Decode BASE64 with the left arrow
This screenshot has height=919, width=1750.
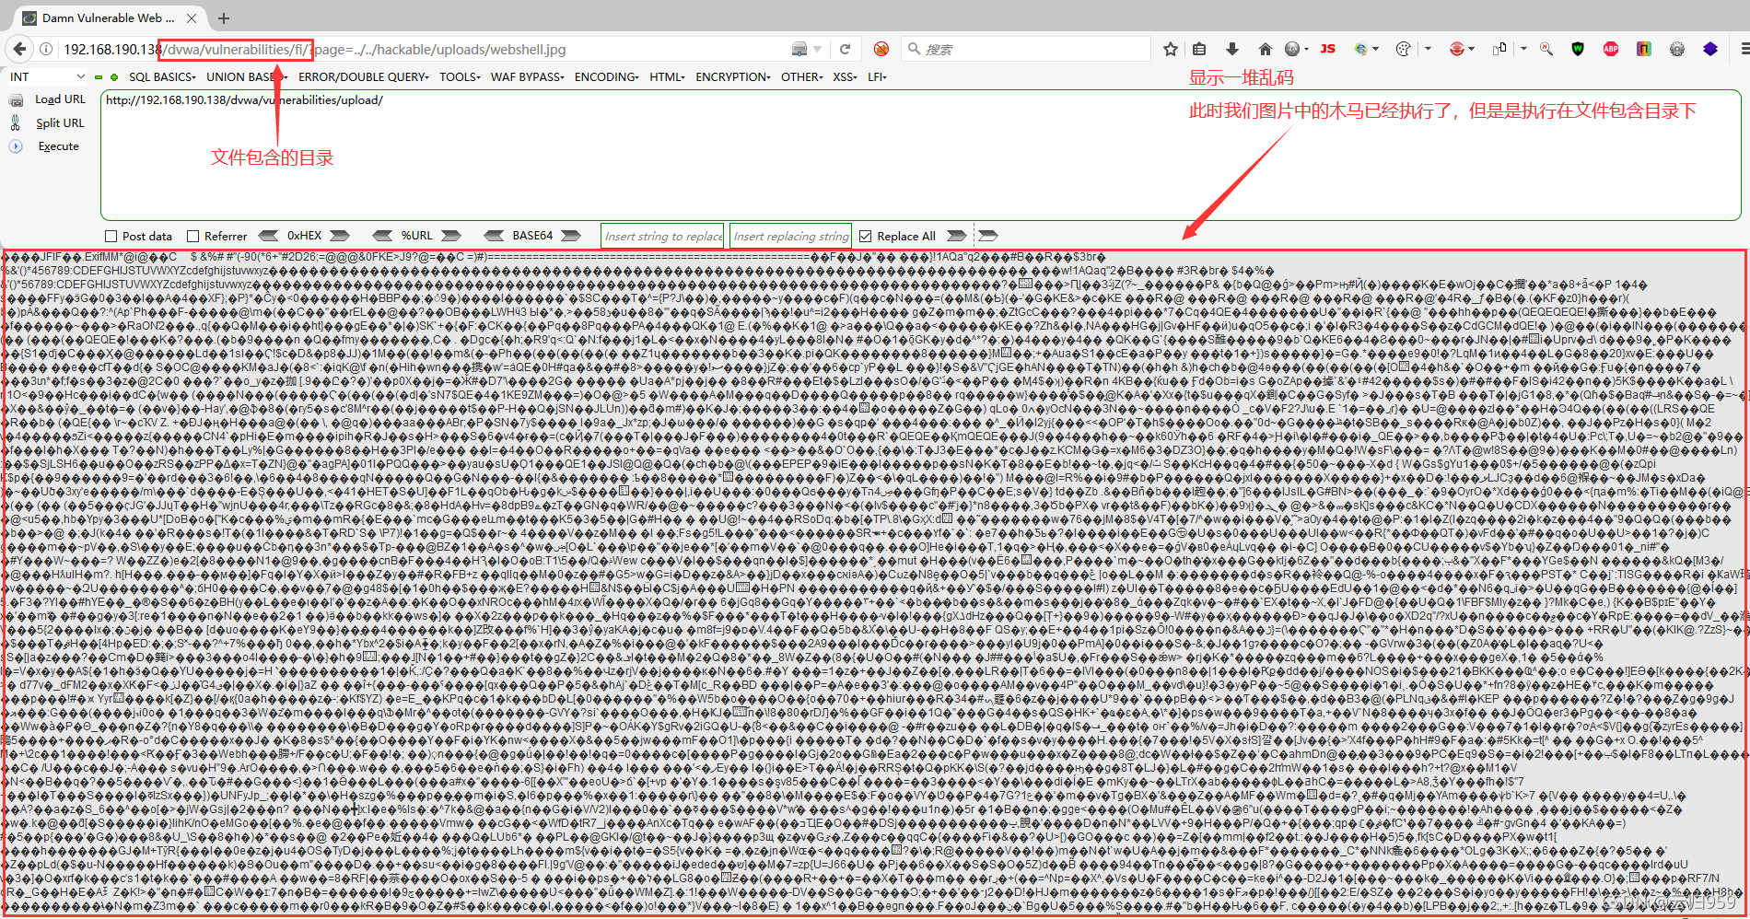pos(494,236)
